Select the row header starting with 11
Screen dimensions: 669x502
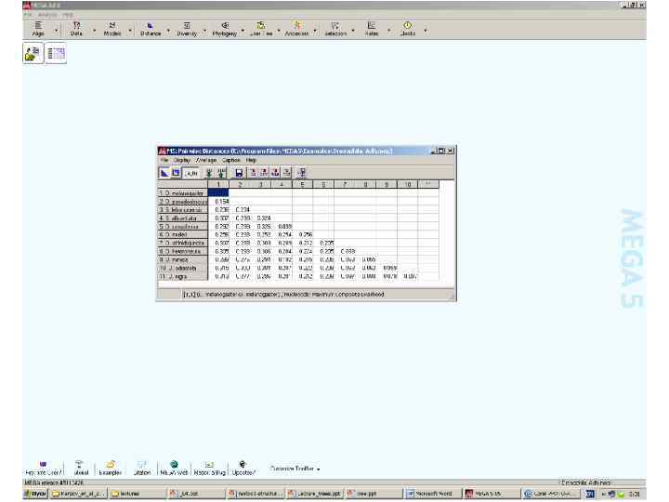[183, 276]
